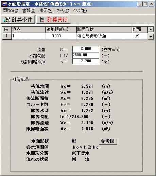156x176 pixels.
Task: Click the 検討概略水深 h input field
Action: click(86, 61)
